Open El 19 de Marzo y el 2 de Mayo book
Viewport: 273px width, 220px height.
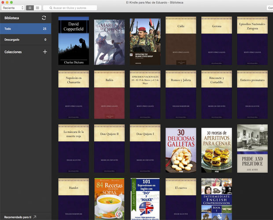pos(145,95)
